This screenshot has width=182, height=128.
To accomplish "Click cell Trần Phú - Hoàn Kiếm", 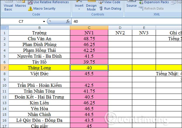I will [x=40, y=85].
